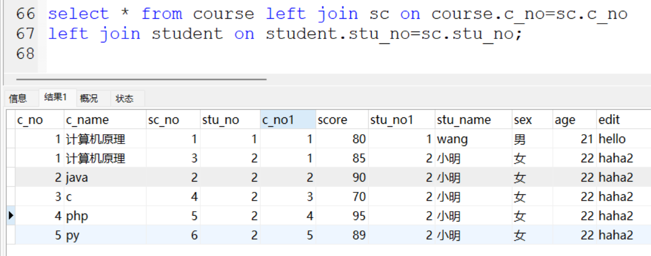Click the c_name column header

point(87,120)
